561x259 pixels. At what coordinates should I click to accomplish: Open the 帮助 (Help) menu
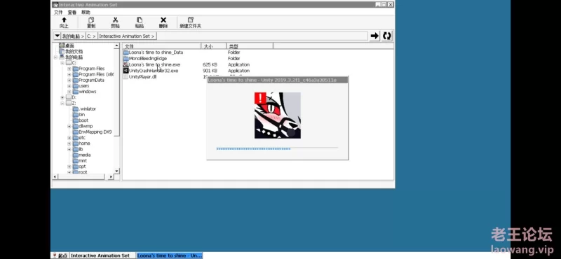click(86, 12)
